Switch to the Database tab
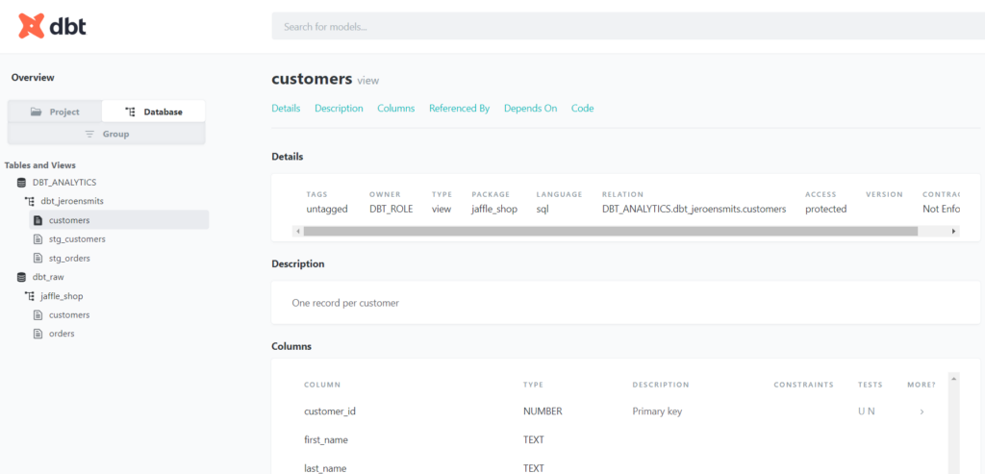Screen dimensions: 985x474 (x=153, y=112)
